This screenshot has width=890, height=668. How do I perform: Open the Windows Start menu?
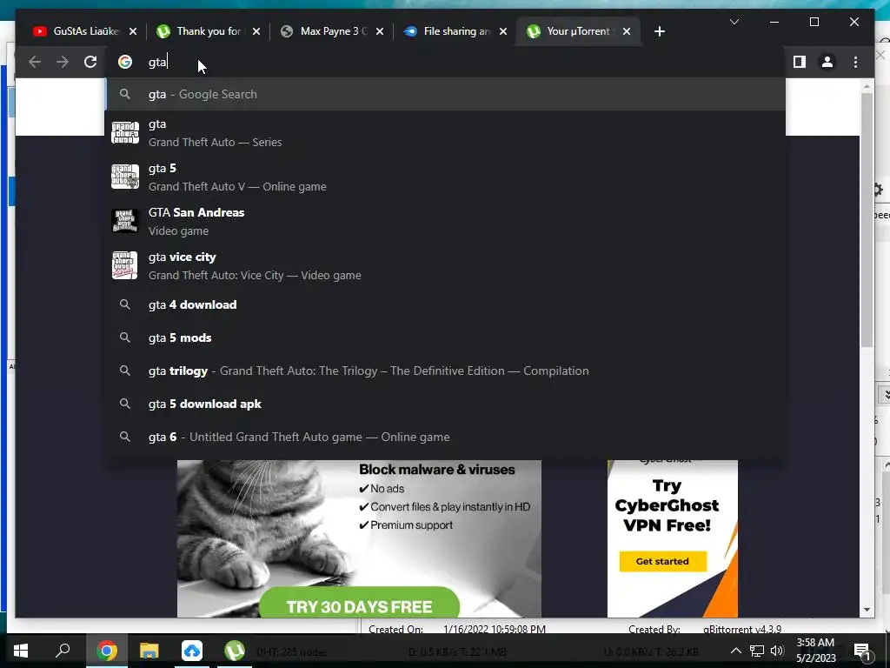coord(21,651)
